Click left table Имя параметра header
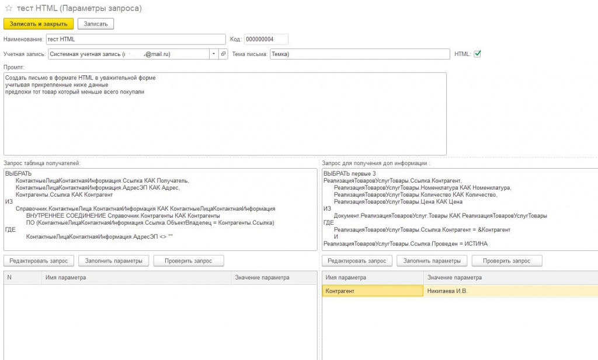598x360 pixels. 137,278
